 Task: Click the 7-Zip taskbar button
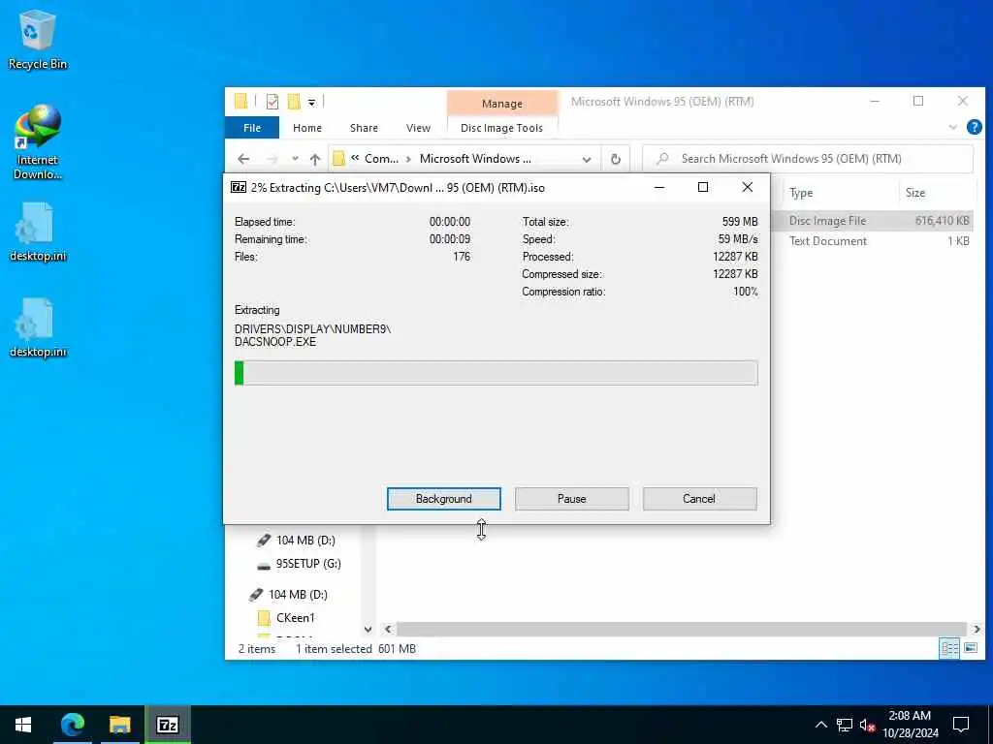pos(168,725)
